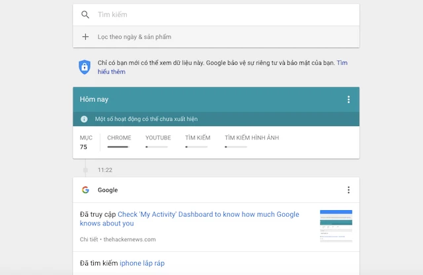Open the Google card three-dot menu
The height and width of the screenshot is (275, 423).
point(348,190)
